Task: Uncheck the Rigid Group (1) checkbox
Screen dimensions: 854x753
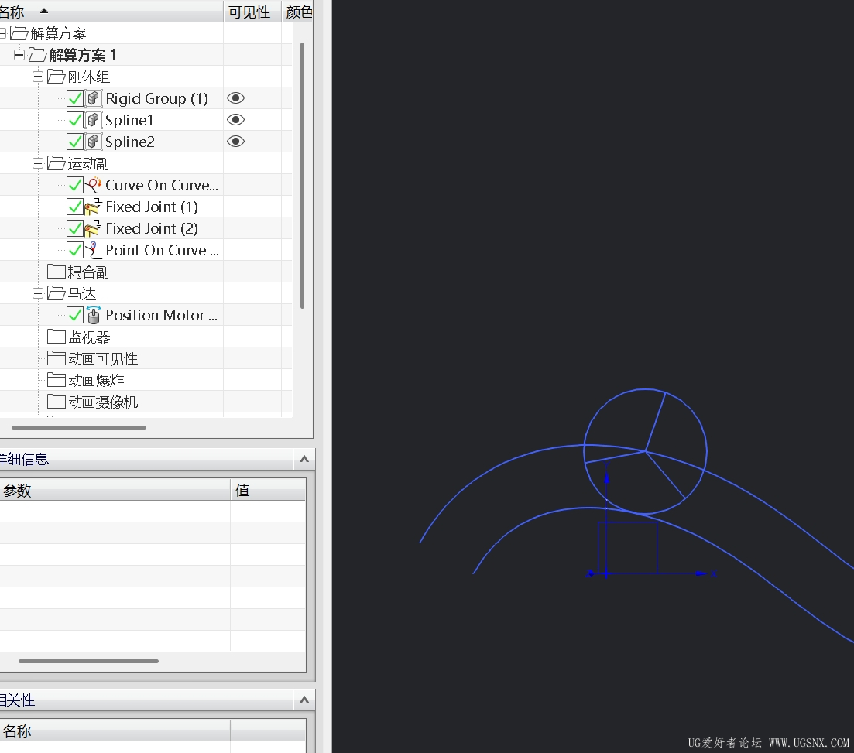Action: 75,98
